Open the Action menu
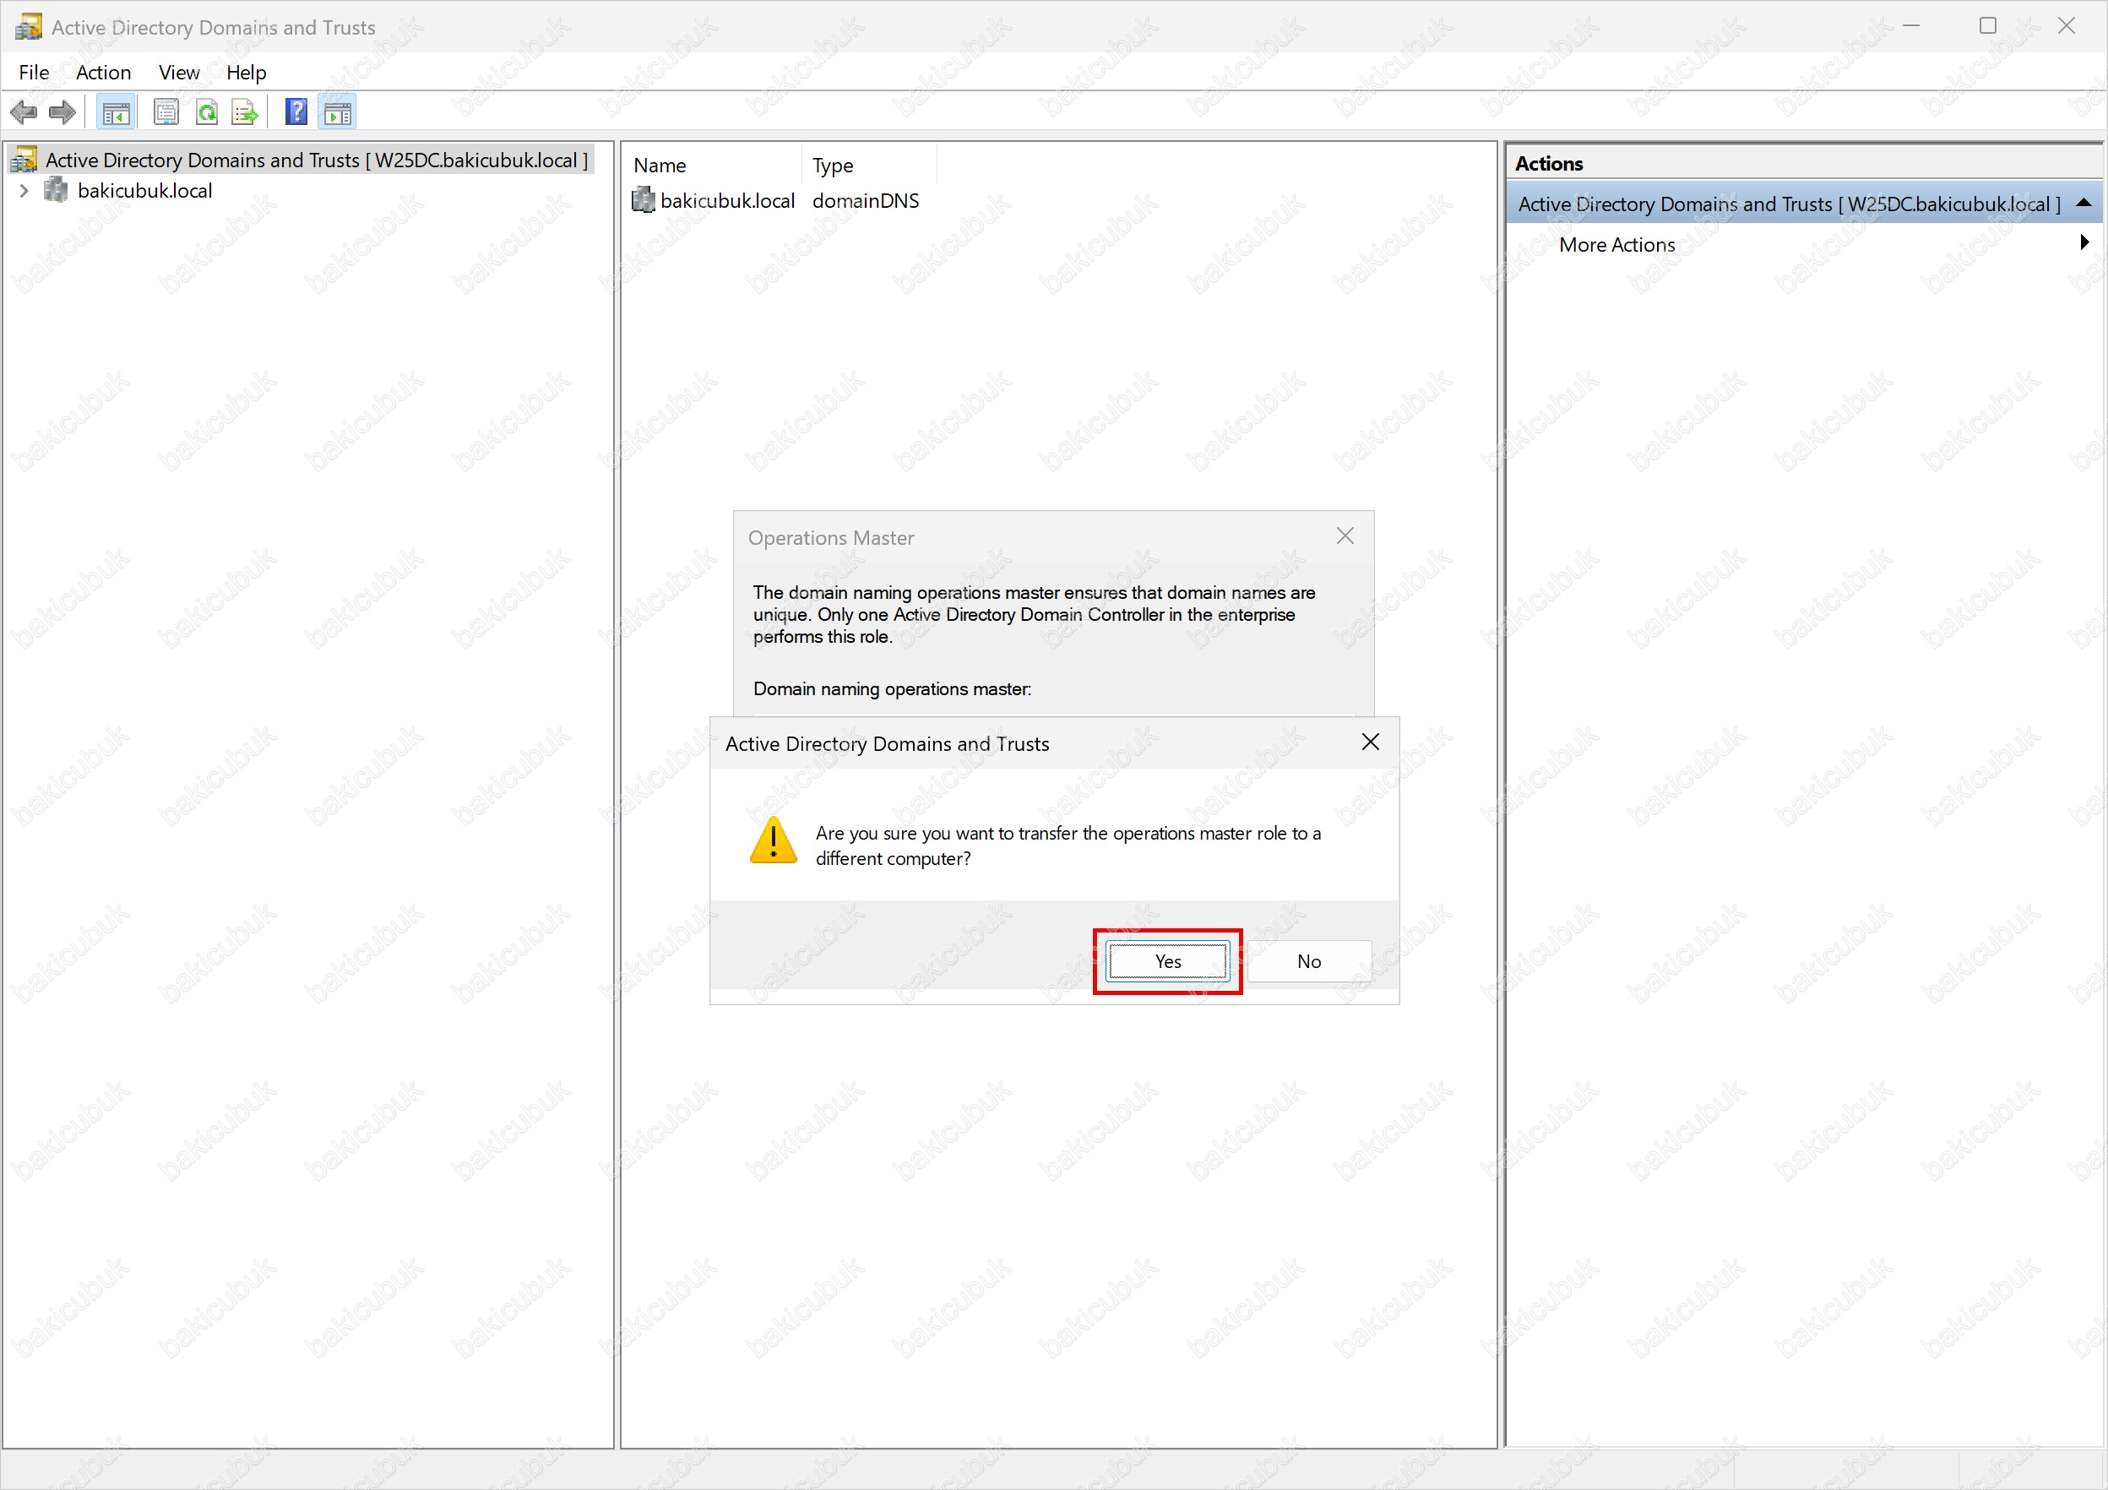Viewport: 2108px width, 1490px height. pyautogui.click(x=103, y=73)
